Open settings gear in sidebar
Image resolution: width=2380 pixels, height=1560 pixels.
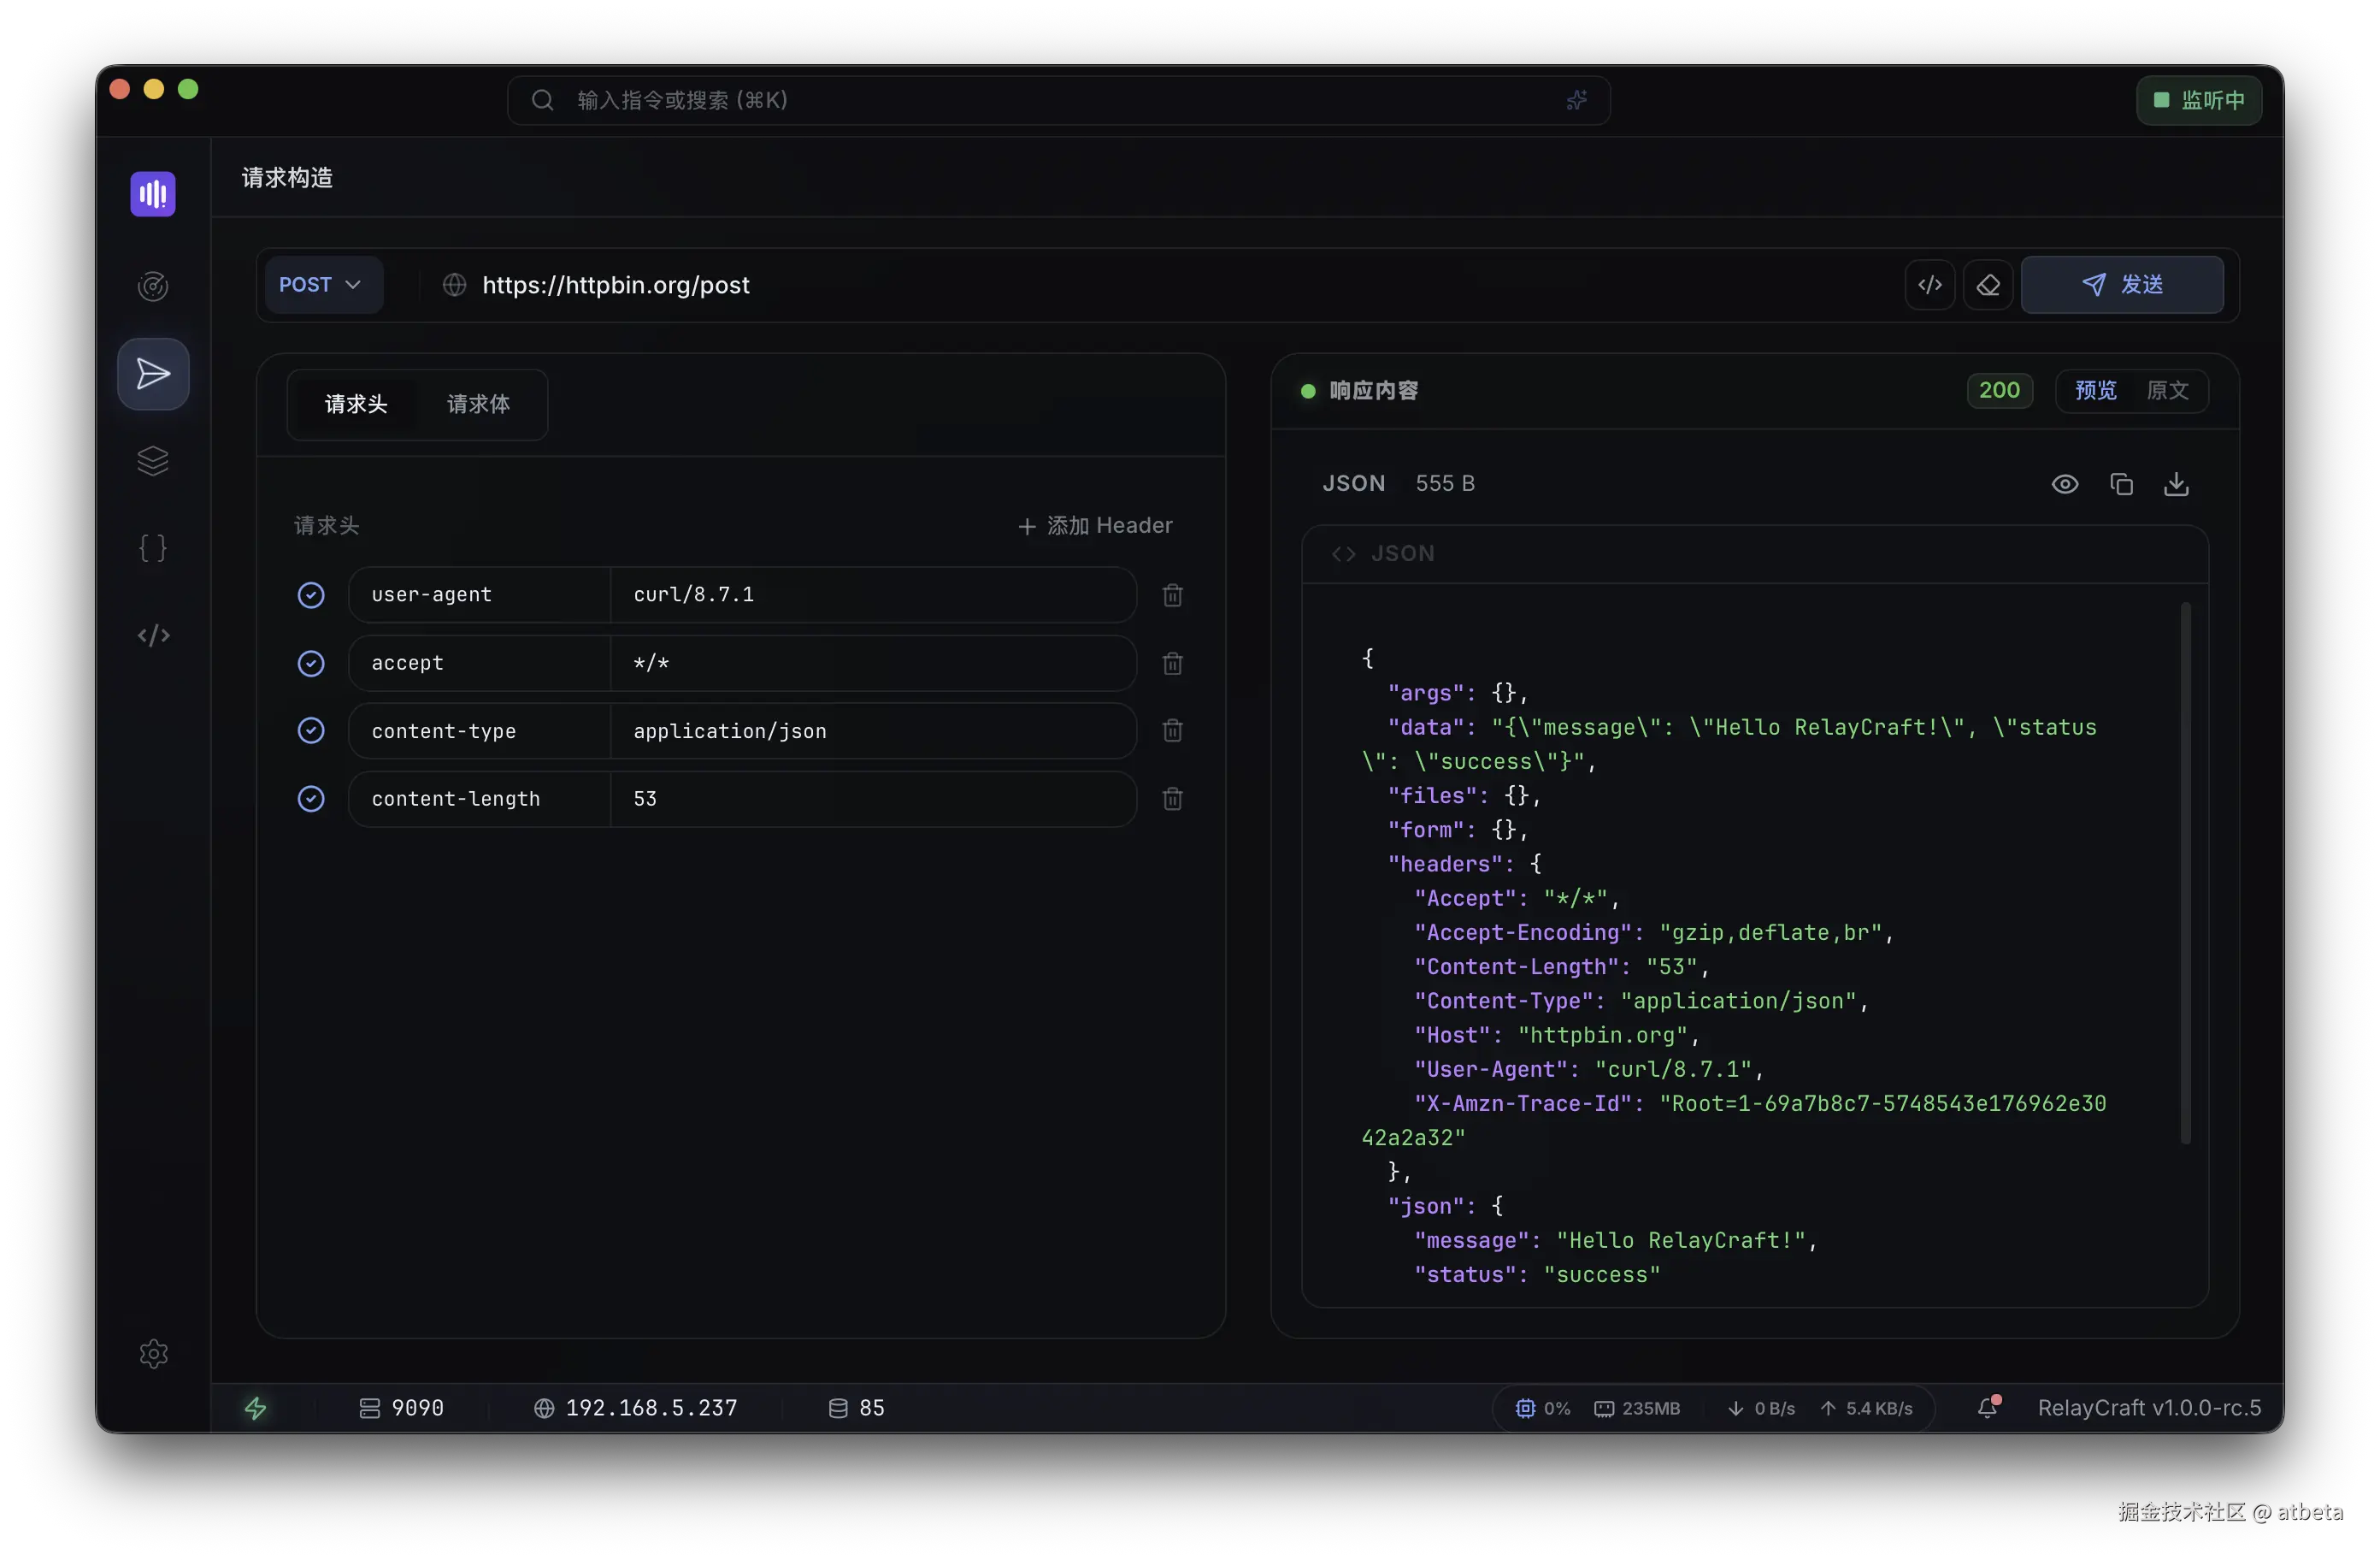tap(153, 1353)
